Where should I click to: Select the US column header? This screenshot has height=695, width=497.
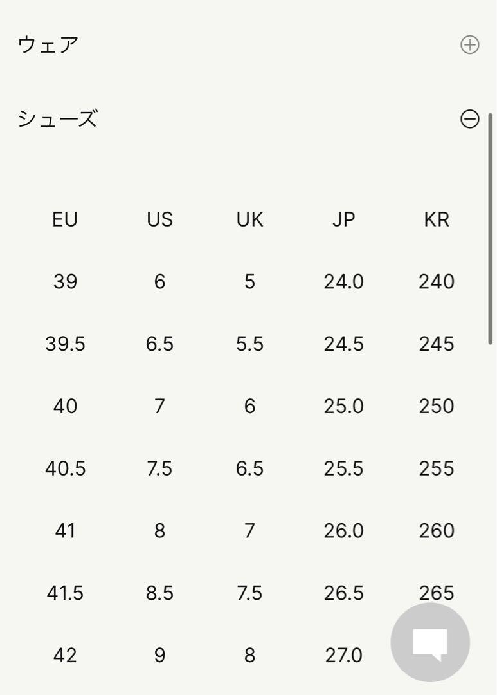pyautogui.click(x=160, y=219)
